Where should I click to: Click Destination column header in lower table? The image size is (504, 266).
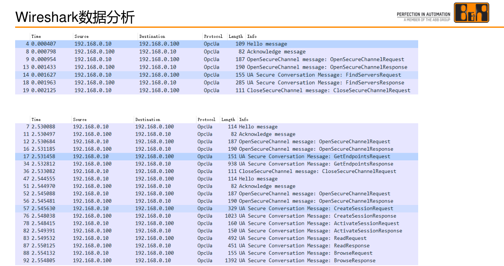[x=148, y=120]
